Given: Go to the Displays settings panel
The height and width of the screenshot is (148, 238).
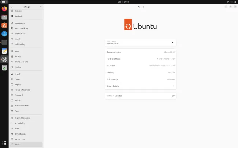Looking at the screenshot, I should pyautogui.click(x=18, y=84).
